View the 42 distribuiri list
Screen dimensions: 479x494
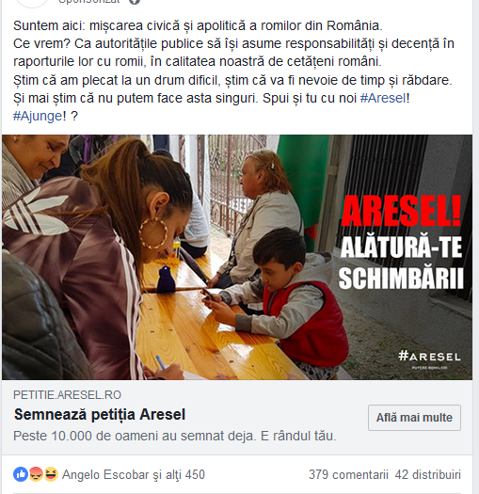click(x=427, y=474)
